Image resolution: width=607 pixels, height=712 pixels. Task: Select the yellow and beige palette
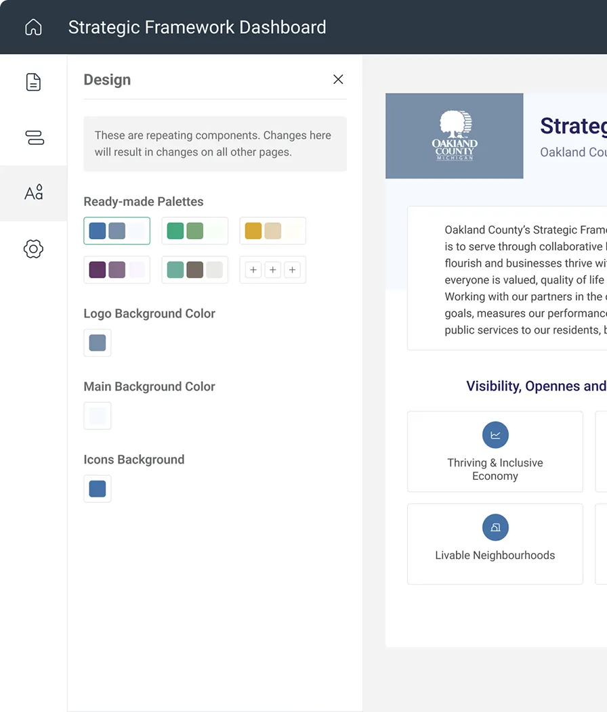tap(273, 231)
